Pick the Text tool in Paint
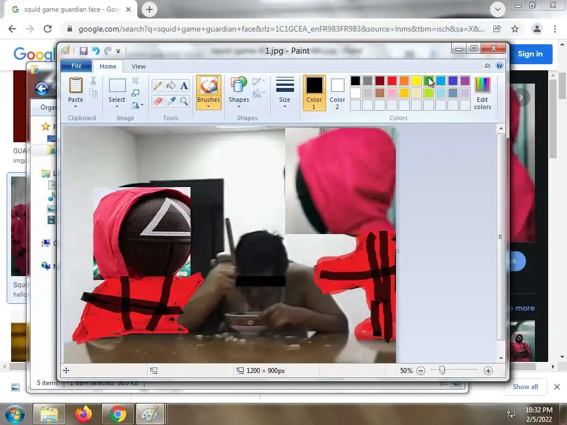567x425 pixels. (184, 85)
